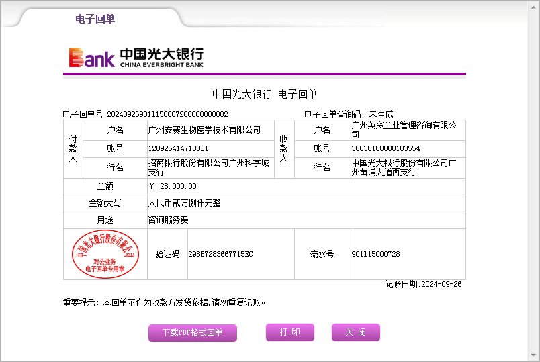The width and height of the screenshot is (540, 362).
Task: Click amount in words 人民币贰万捌仟元整
Action: tap(184, 203)
